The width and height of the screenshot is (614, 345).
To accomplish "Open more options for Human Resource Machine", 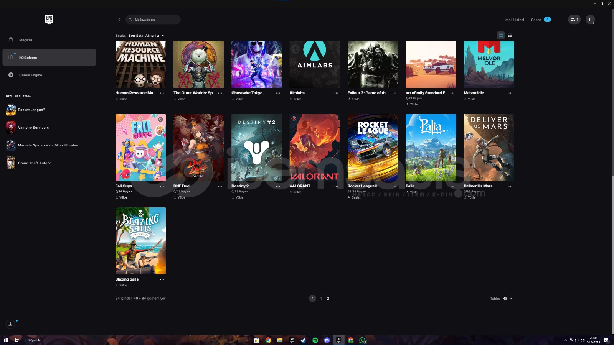I will click(162, 93).
